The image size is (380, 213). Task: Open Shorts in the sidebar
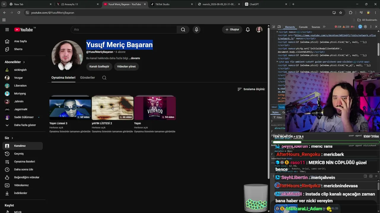point(23,49)
